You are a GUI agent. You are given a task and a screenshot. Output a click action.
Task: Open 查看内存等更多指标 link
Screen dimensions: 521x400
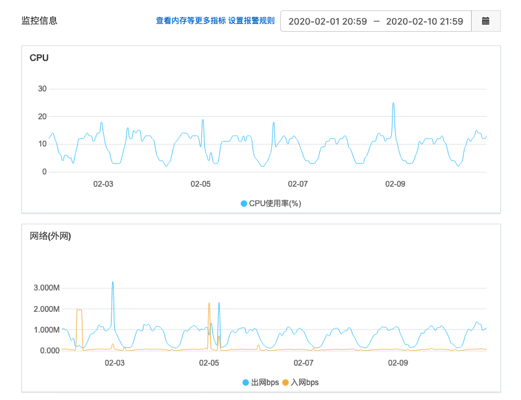point(191,21)
